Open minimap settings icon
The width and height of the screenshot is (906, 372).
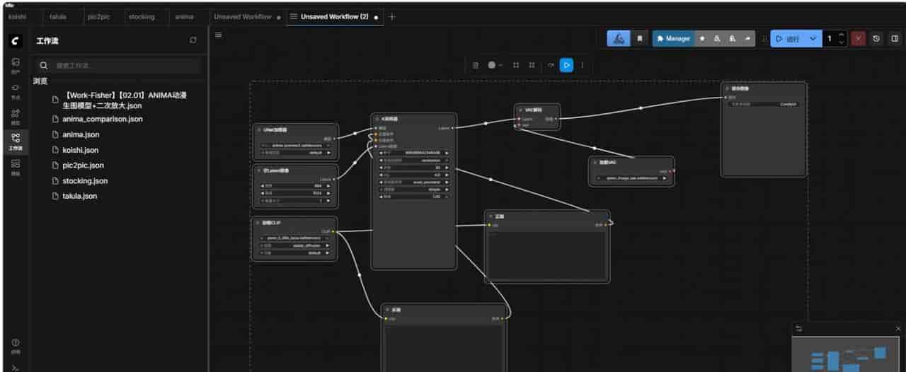[799, 328]
